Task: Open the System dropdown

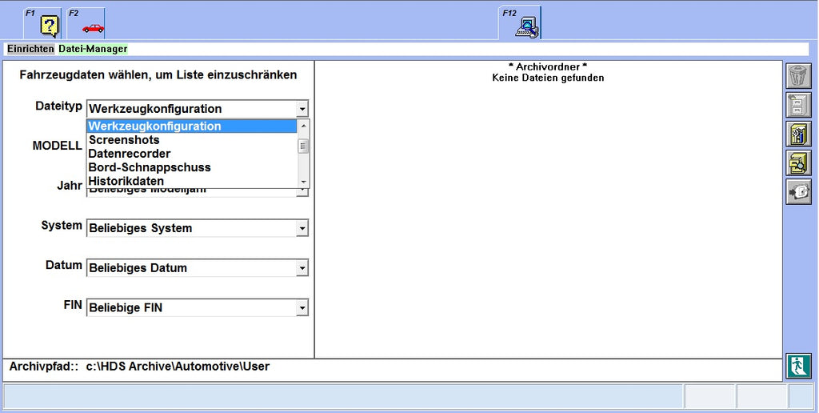Action: [302, 228]
